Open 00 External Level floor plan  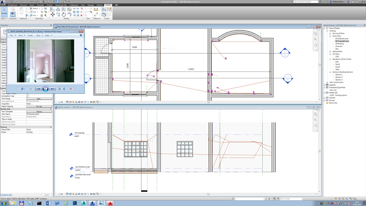coord(342,39)
